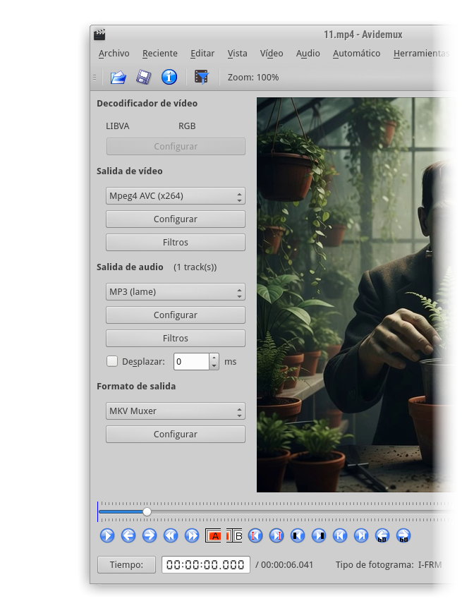
Task: Go to the next keyframe (double right arrows)
Action: pos(192,535)
